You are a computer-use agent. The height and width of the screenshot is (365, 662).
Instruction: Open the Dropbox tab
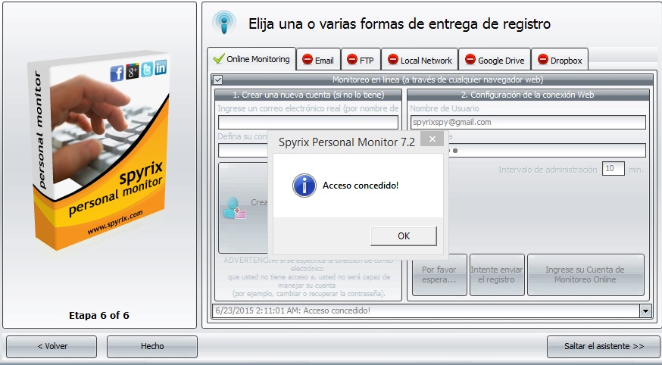[560, 60]
